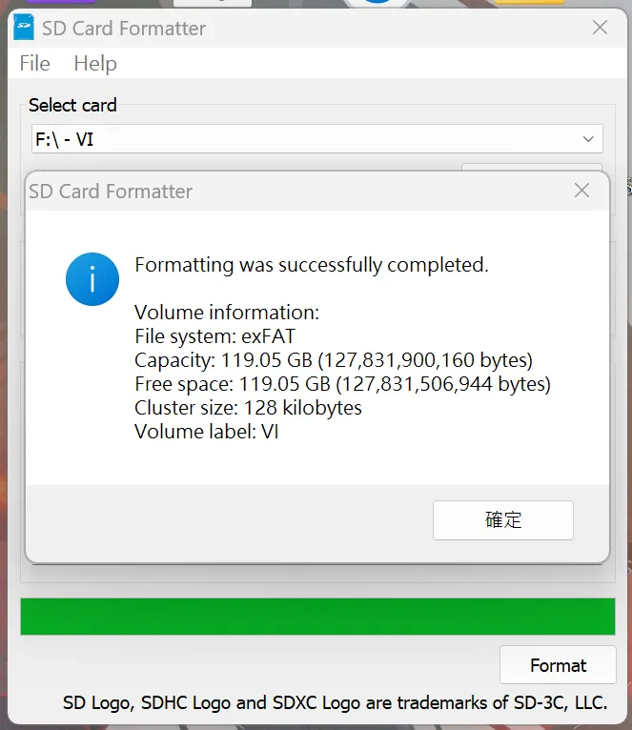Viewport: 632px width, 730px height.
Task: Click the blue information icon in dialog
Action: [92, 279]
